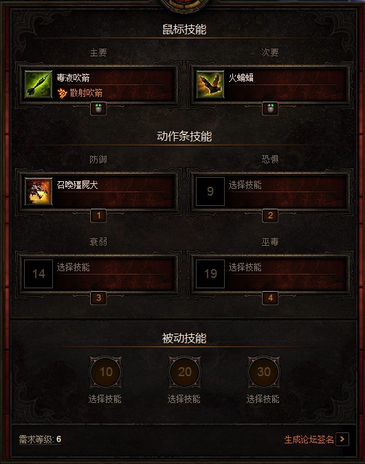Click the left mouse button icon under 主要
This screenshot has width=365, height=464.
tap(98, 108)
